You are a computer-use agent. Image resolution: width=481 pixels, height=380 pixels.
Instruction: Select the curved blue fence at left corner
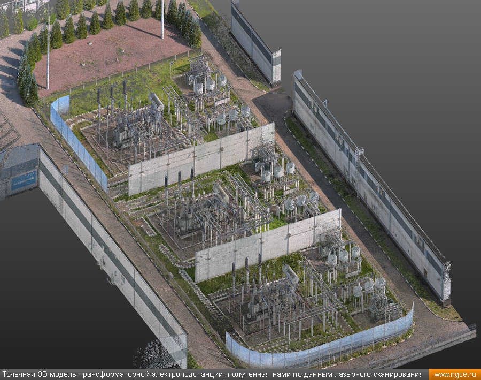[75, 139]
